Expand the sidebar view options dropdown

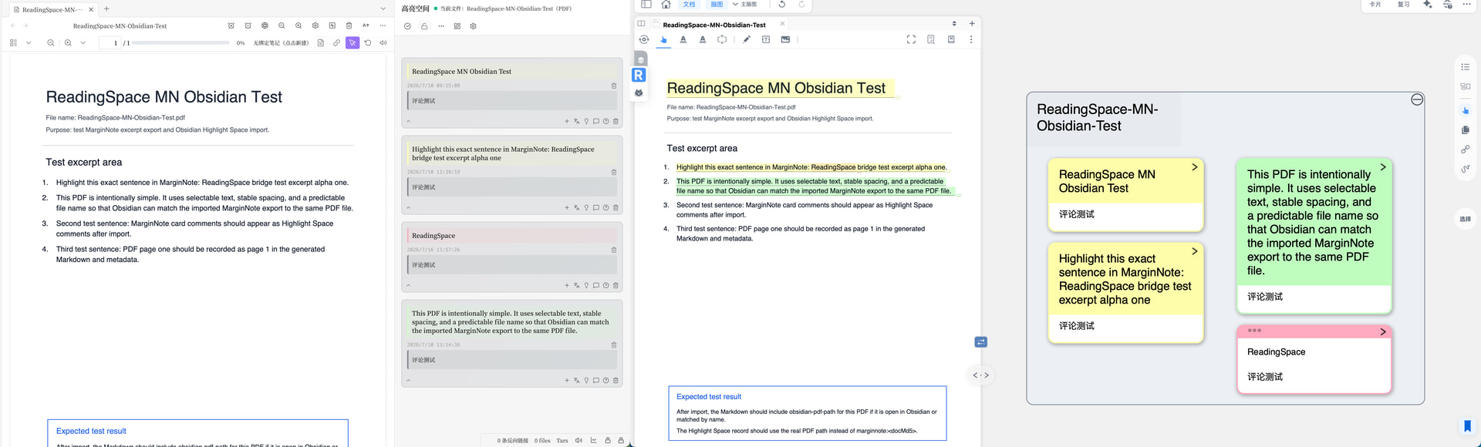(29, 43)
